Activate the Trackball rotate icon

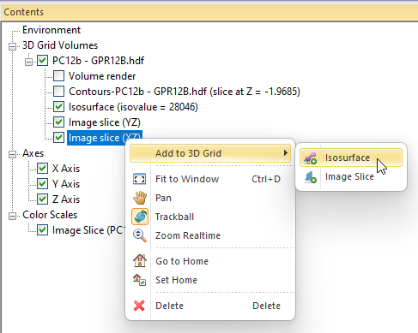pos(140,217)
